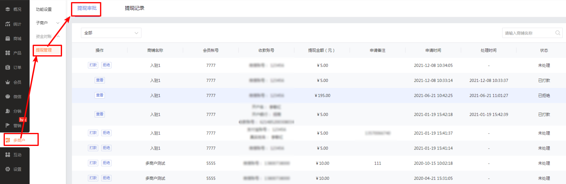Open the 互动 interaction sidebar icon
This screenshot has width=566, height=184.
[x=8, y=154]
